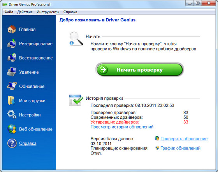Close the Driver Genius window
218x172 pixels.
pyautogui.click(x=209, y=3)
